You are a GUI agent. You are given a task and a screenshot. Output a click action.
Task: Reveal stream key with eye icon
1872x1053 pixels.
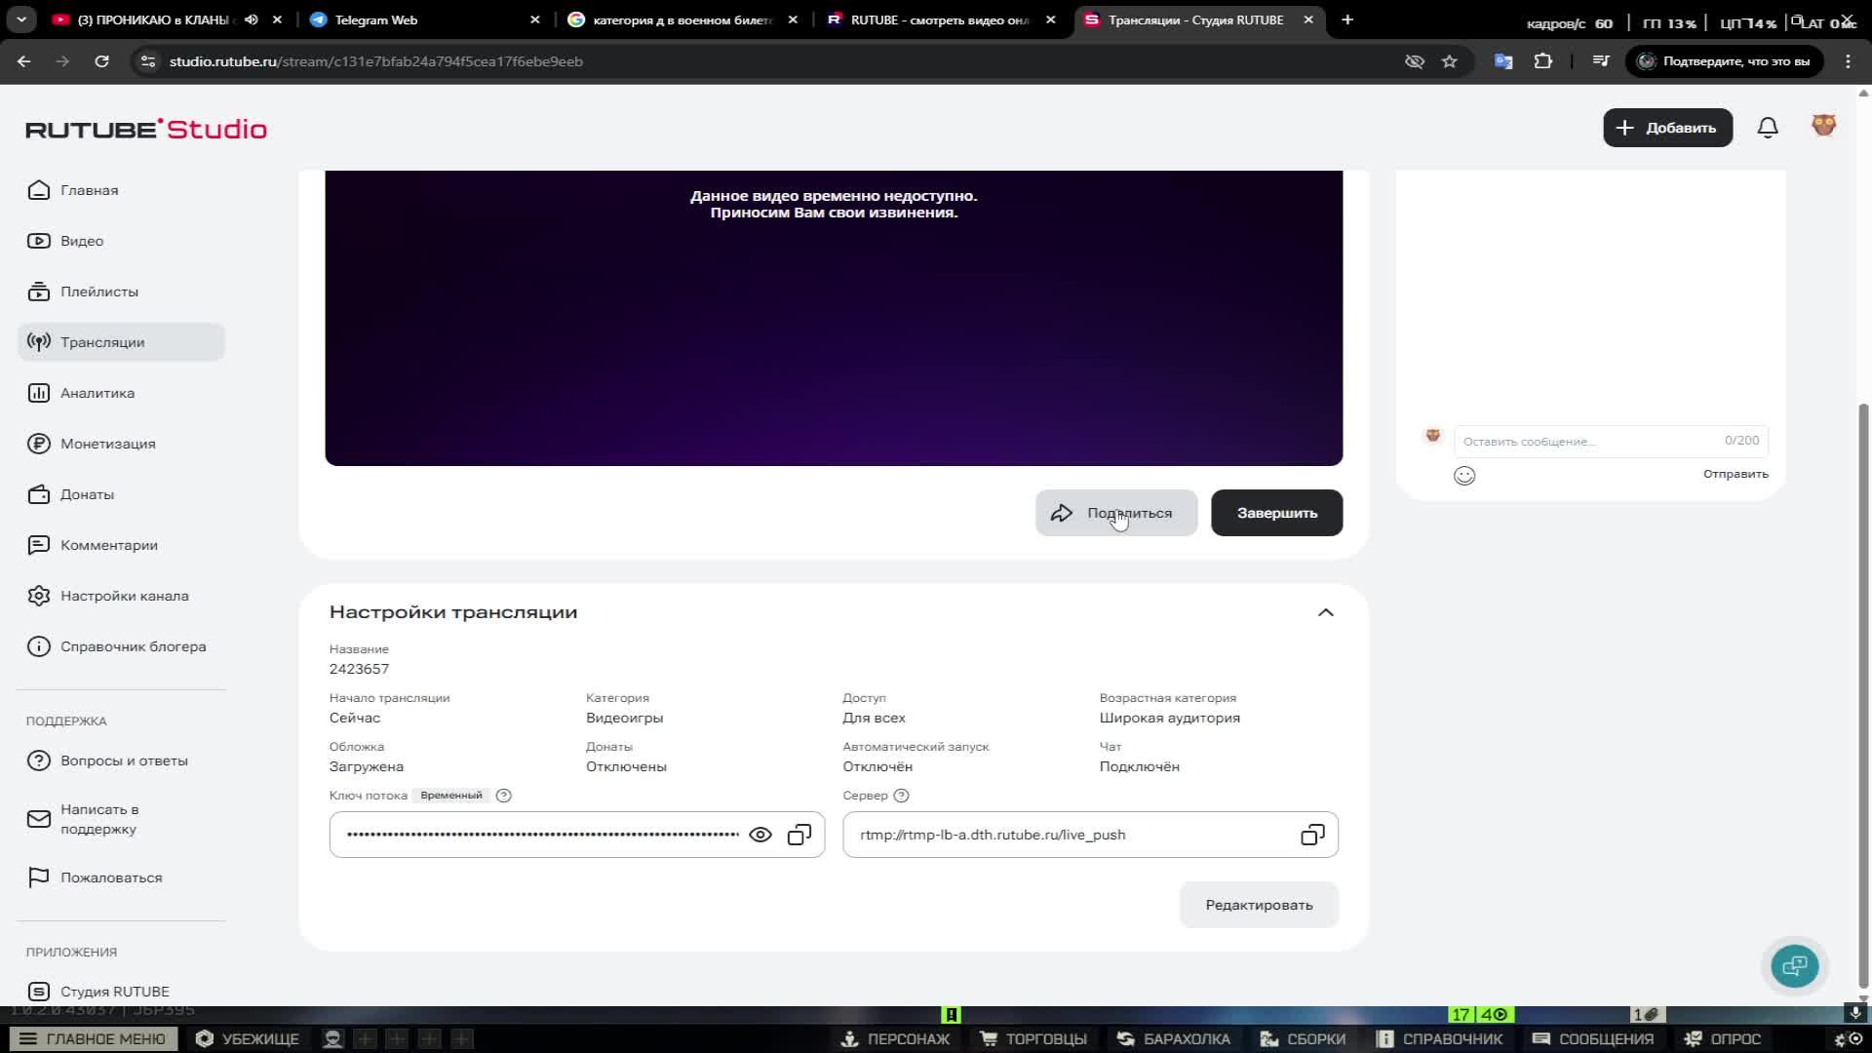coord(760,835)
